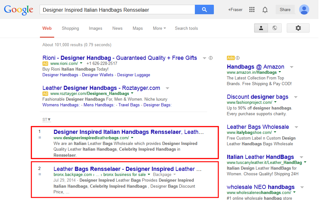Open Designer Inspired Italian Handbags Rensselaer result

click(129, 132)
